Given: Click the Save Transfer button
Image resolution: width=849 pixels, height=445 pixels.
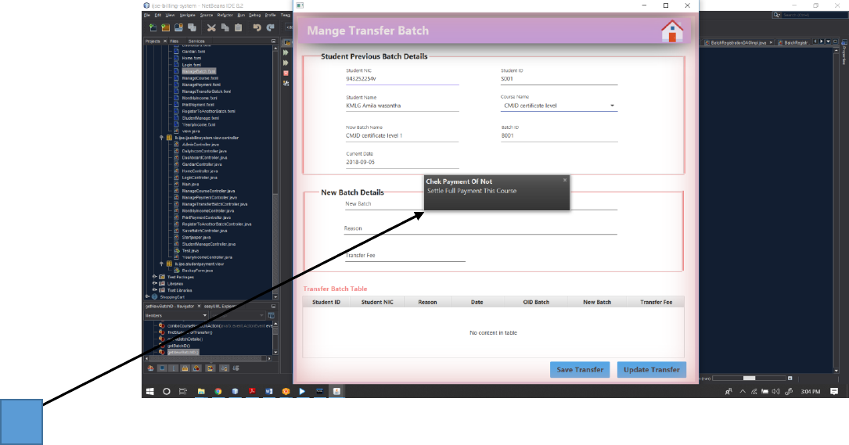Looking at the screenshot, I should 580,370.
